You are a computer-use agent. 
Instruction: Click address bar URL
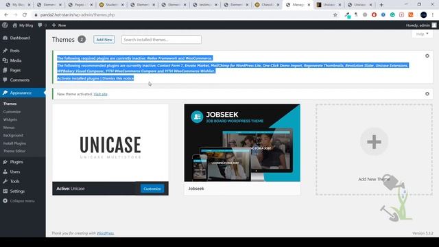(x=78, y=15)
